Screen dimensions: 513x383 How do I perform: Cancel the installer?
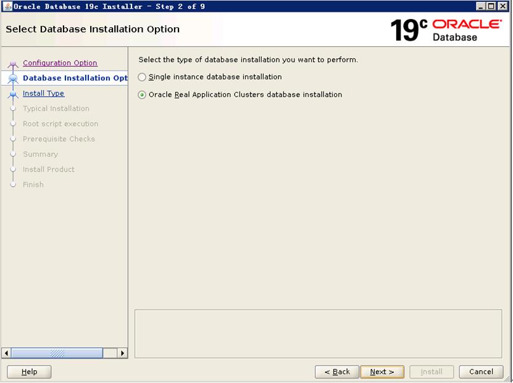pyautogui.click(x=481, y=371)
